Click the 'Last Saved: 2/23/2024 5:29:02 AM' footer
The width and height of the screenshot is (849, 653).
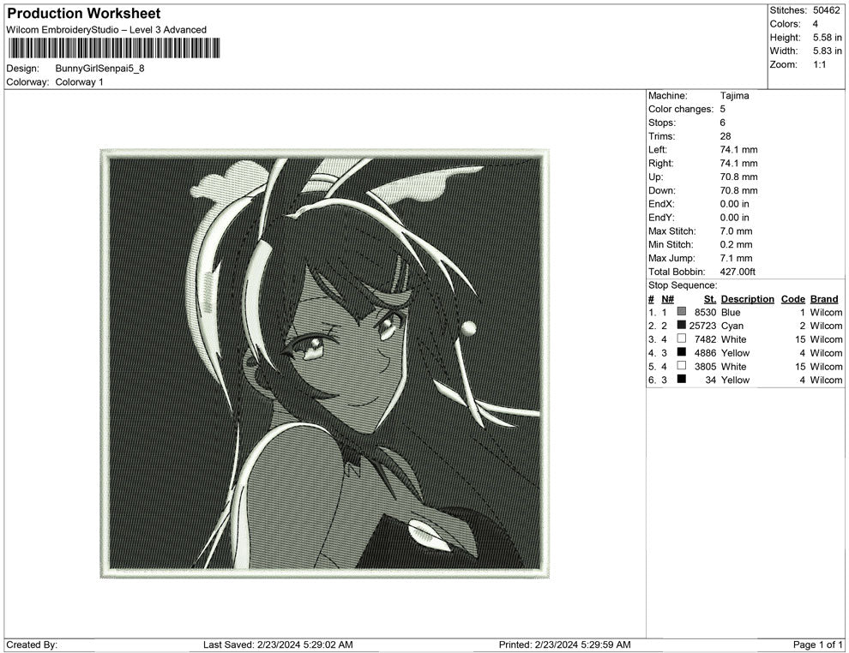[278, 644]
